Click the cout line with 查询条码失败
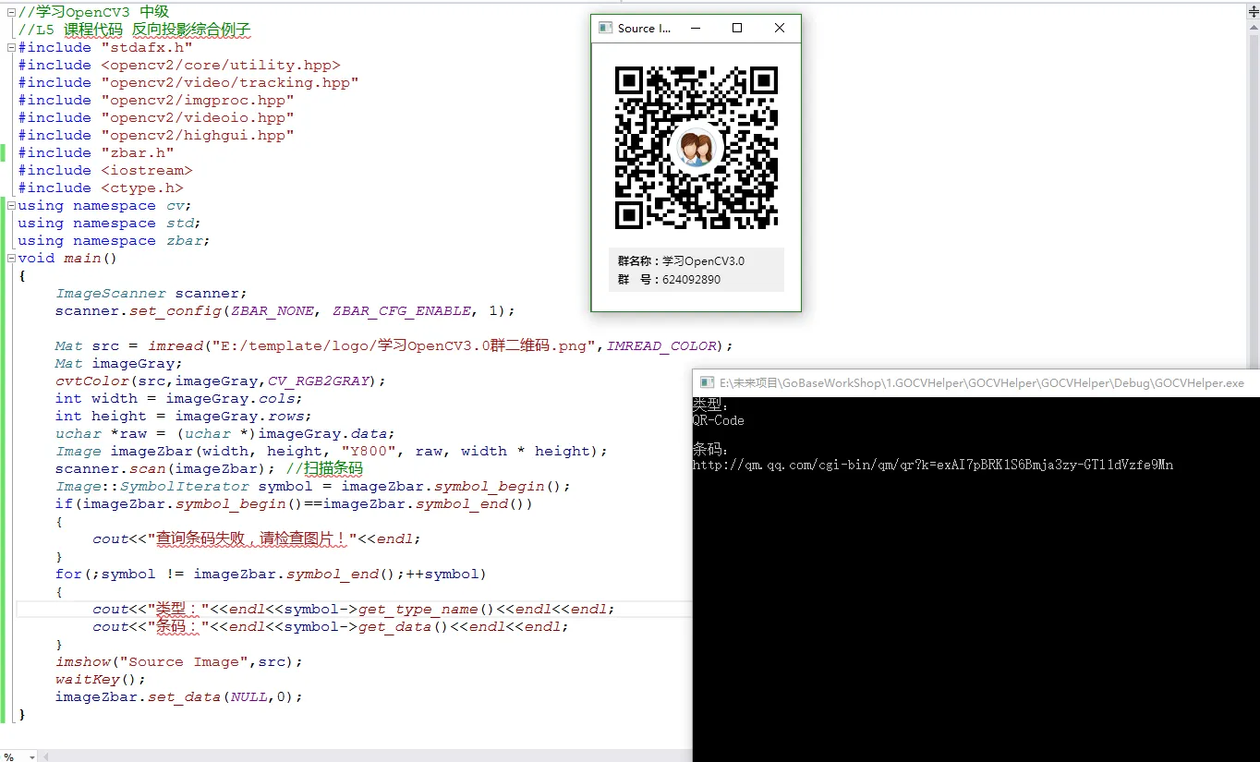This screenshot has height=762, width=1260. 257,538
